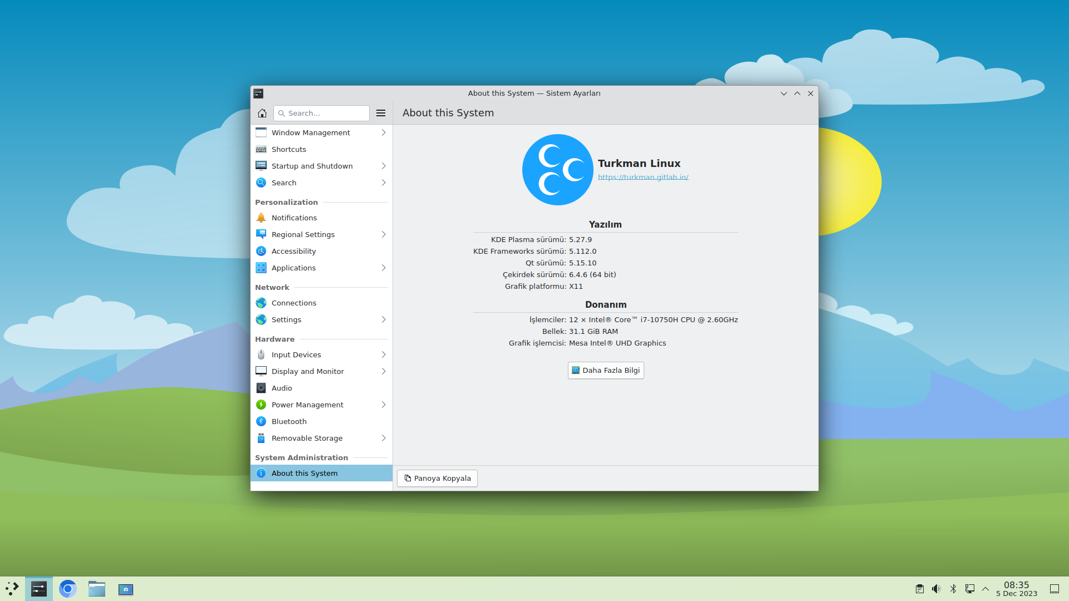Click Daha Fazla Bilgi button
This screenshot has height=601, width=1069.
tap(606, 370)
